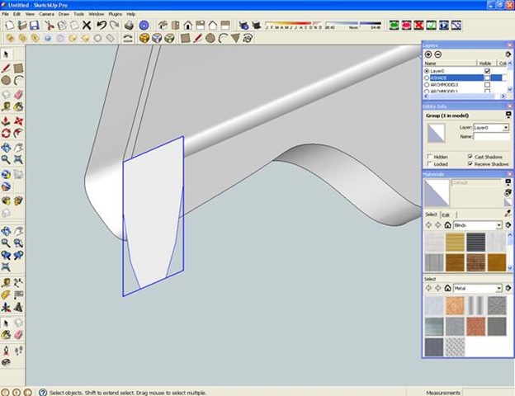Open the Camera menu
This screenshot has height=396, width=515.
point(46,14)
